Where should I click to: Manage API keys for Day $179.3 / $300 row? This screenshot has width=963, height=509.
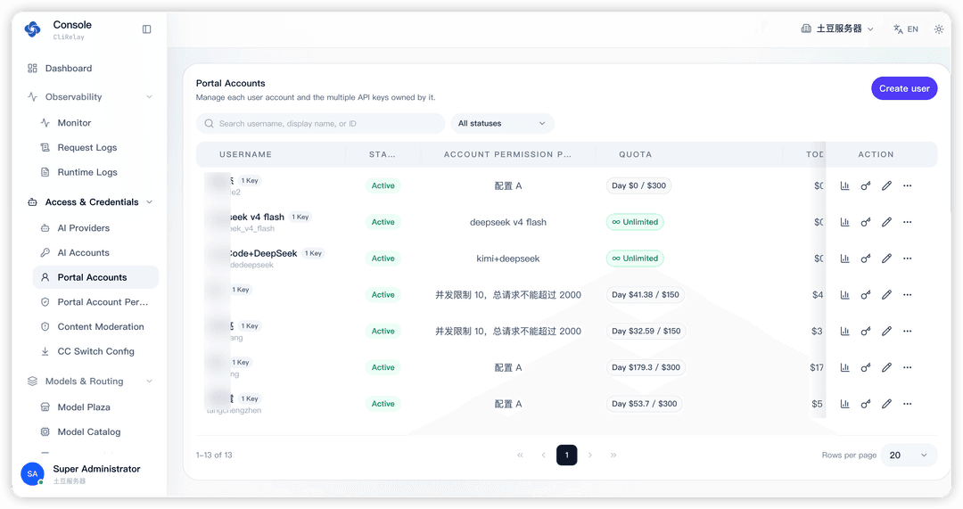(865, 367)
